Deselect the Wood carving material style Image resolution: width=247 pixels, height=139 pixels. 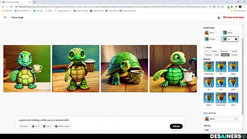[221, 98]
